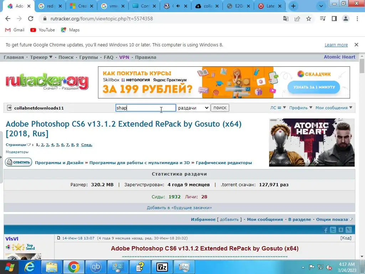Expand Трекер menu dropdown

pos(41,57)
